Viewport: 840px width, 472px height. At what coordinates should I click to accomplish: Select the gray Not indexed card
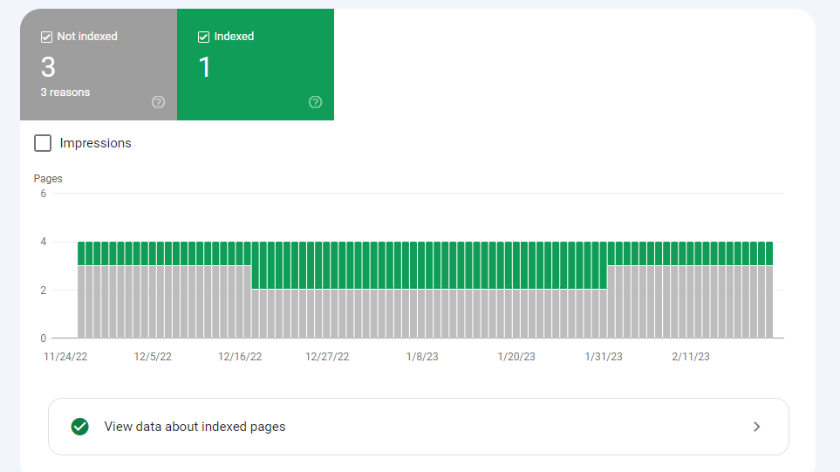[99, 65]
